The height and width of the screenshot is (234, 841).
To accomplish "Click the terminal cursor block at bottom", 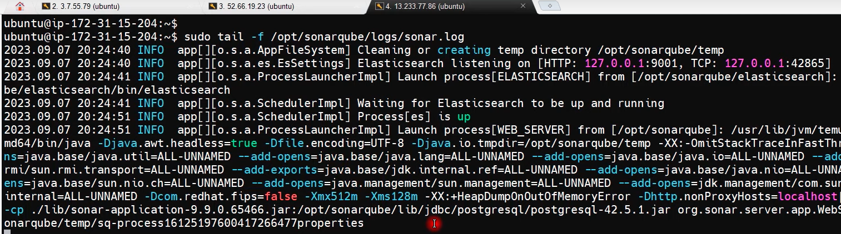I will [x=7, y=232].
